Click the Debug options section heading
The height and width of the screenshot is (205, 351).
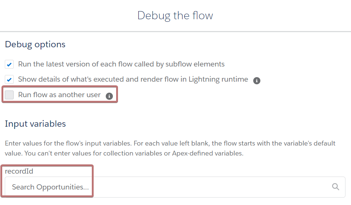[35, 45]
